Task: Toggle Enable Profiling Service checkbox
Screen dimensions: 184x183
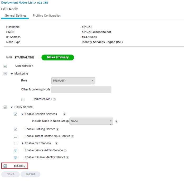Action: (x=16, y=129)
